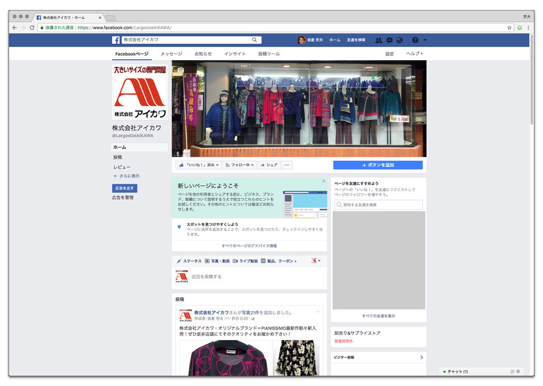Click the Facebook logo icon
This screenshot has width=543, height=386.
tap(115, 40)
